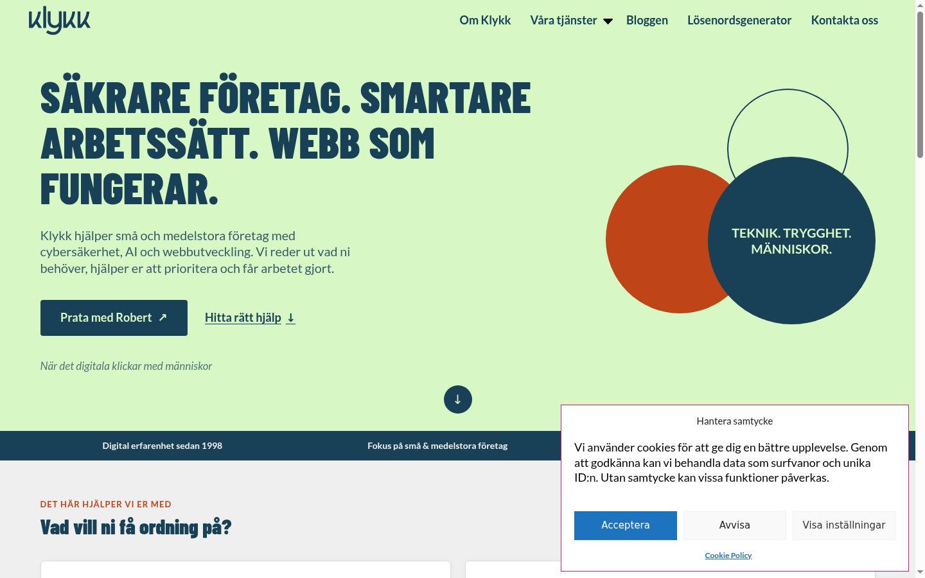
Task: Expand the Våra tjänster dropdown arrow
Action: (x=608, y=21)
